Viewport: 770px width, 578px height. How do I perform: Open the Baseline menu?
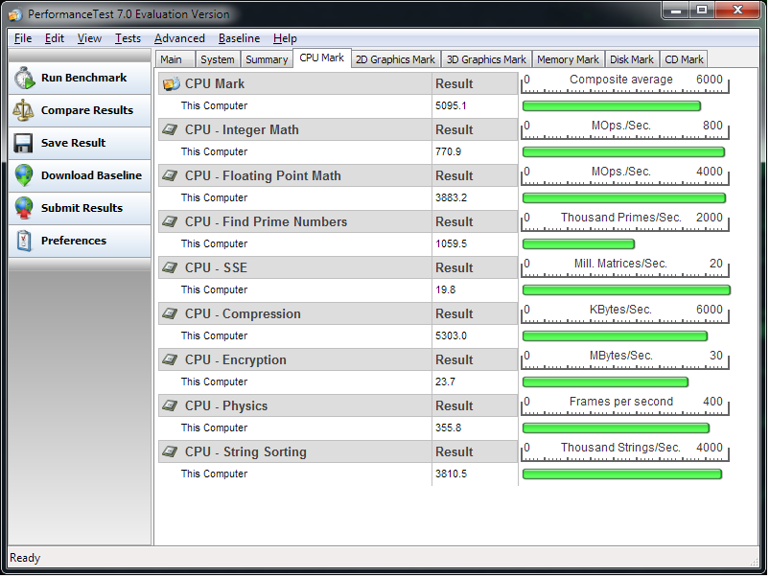pos(239,38)
